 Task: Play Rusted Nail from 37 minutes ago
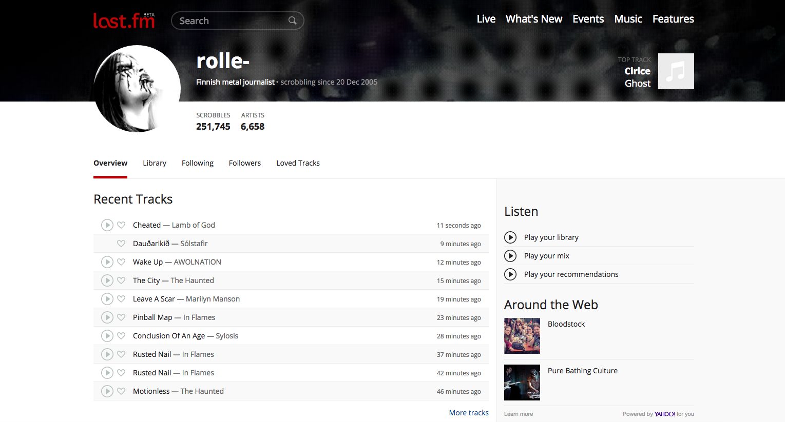click(x=107, y=354)
